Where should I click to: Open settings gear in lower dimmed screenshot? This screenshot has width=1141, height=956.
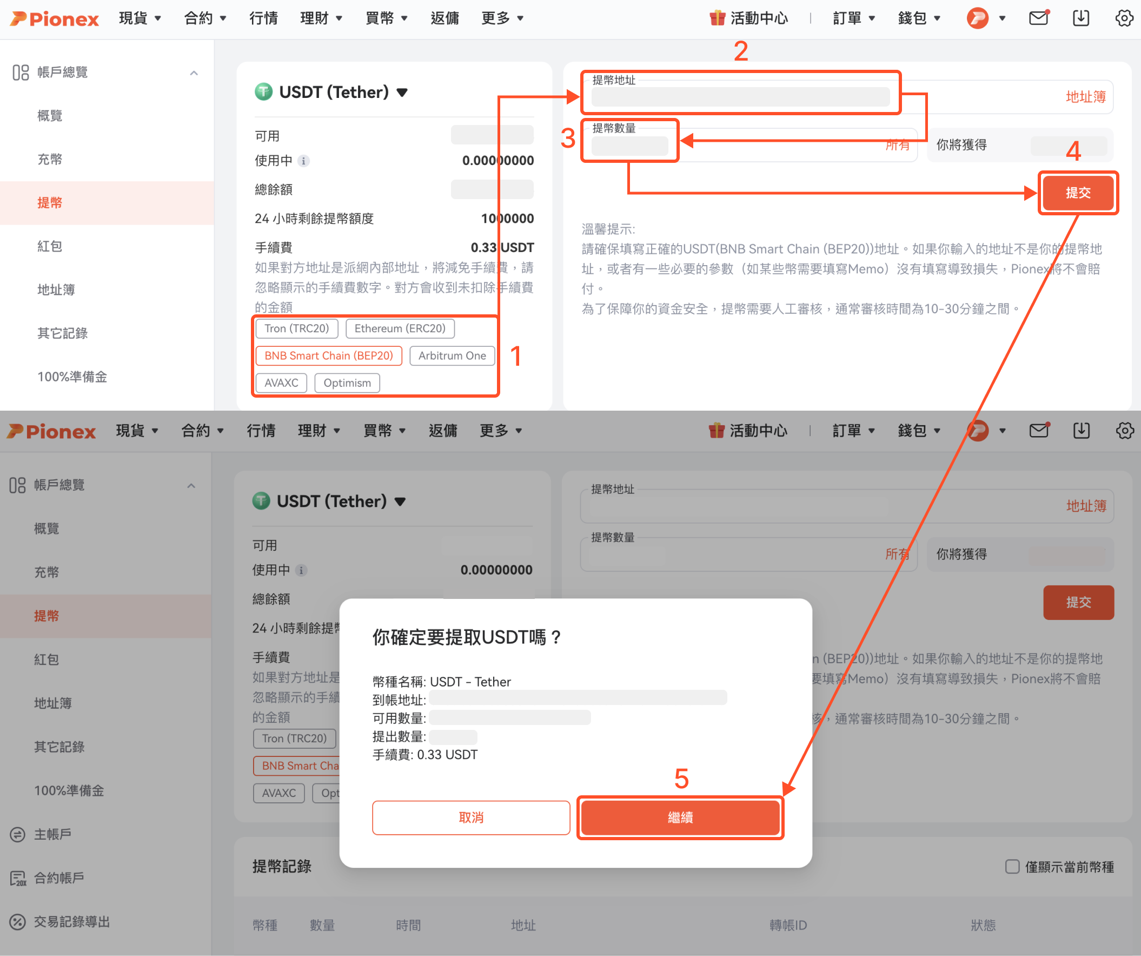click(1125, 431)
